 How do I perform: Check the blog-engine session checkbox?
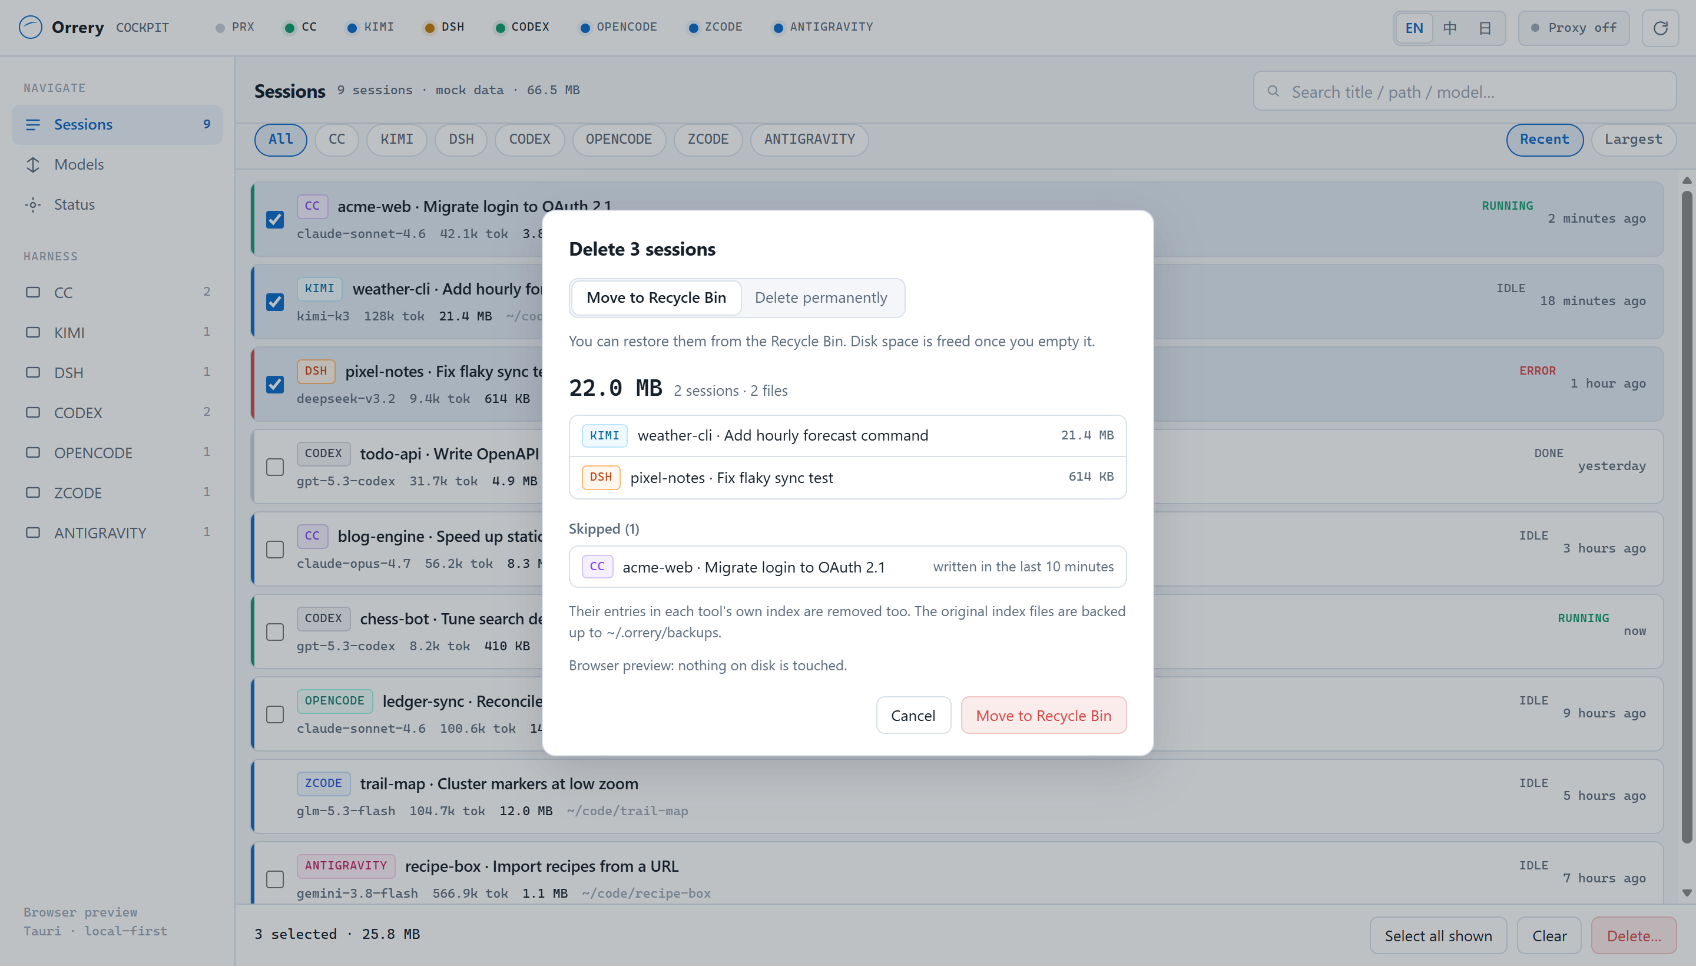click(x=275, y=550)
